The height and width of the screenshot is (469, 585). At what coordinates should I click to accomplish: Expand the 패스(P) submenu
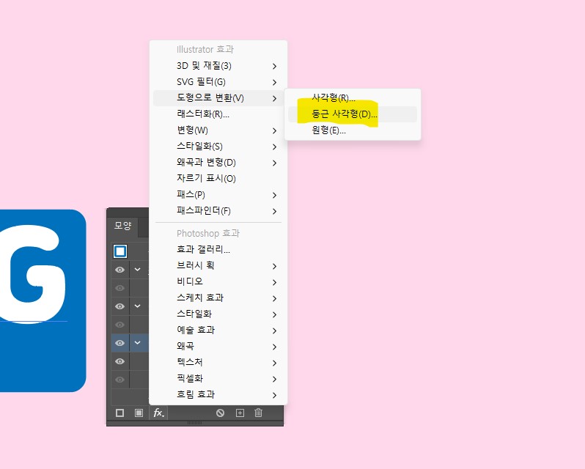[218, 195]
